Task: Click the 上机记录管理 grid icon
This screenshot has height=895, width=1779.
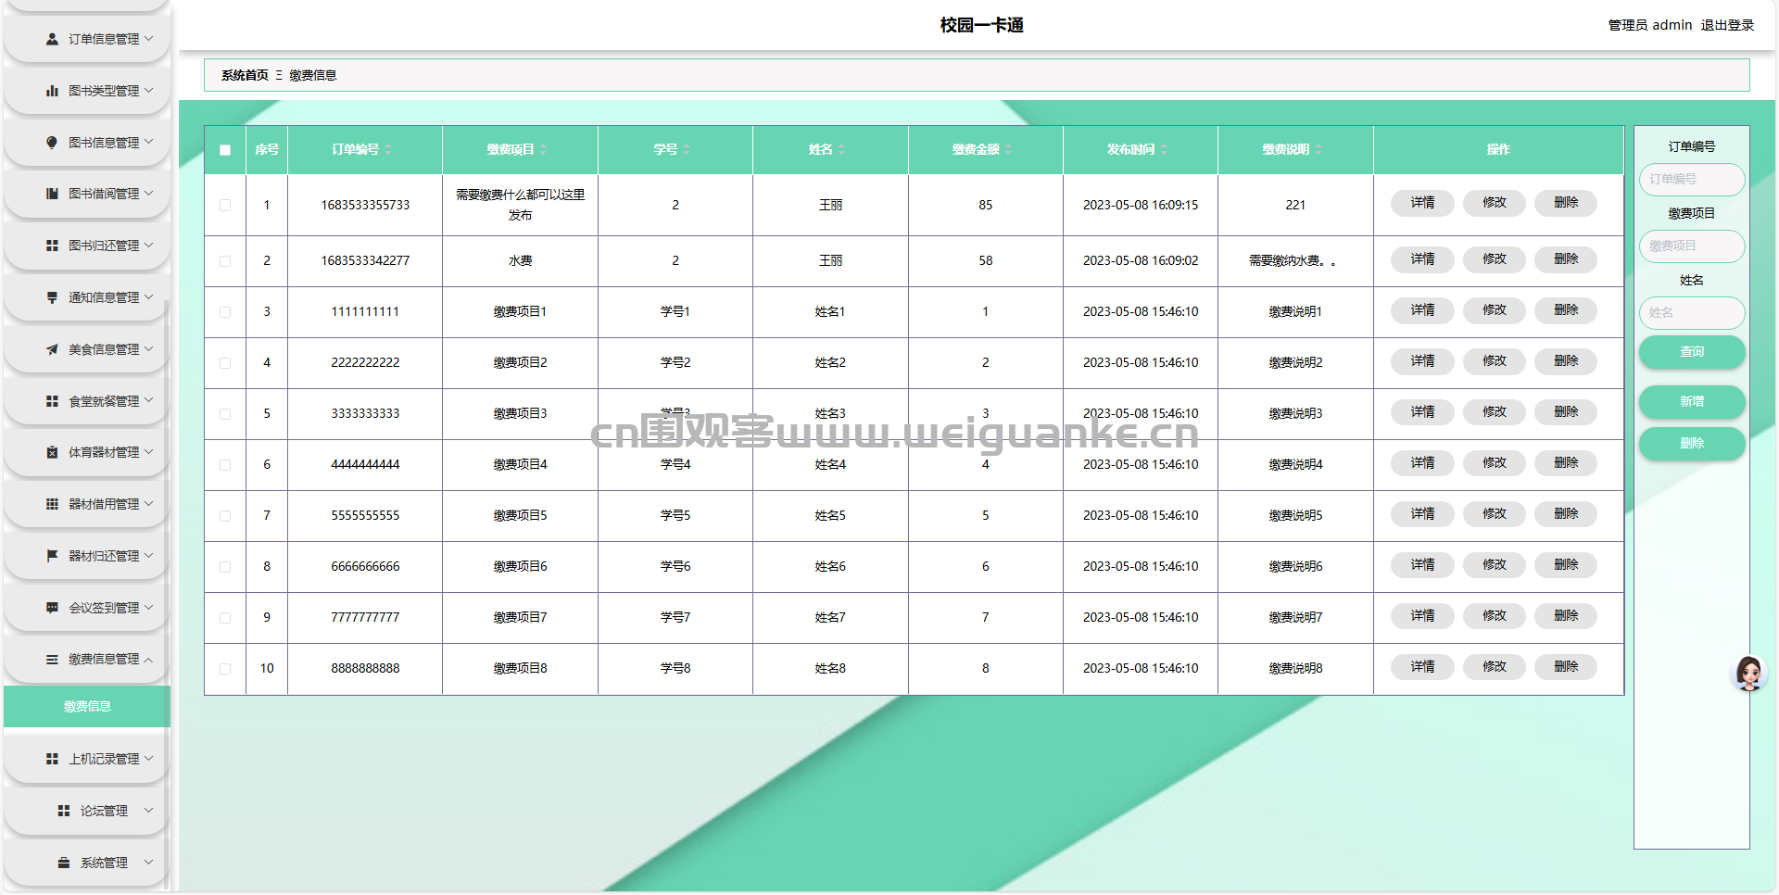Action: pyautogui.click(x=52, y=759)
